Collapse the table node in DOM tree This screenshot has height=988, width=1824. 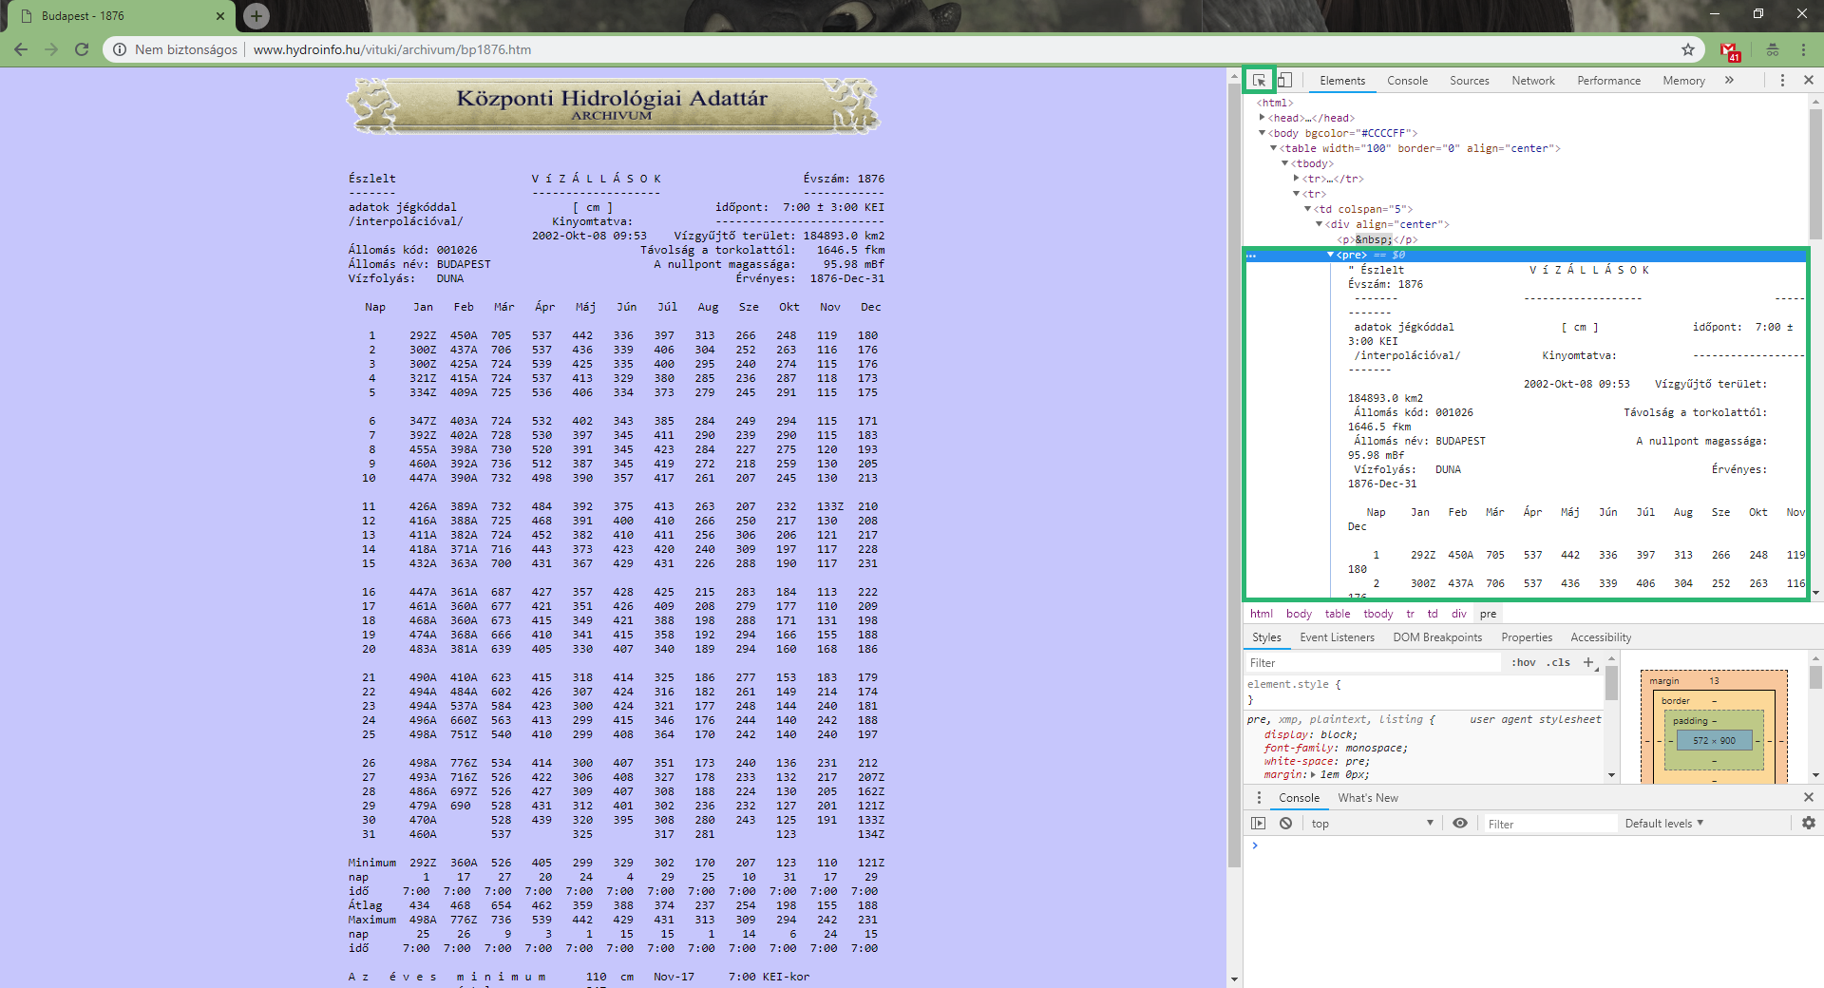coord(1274,148)
